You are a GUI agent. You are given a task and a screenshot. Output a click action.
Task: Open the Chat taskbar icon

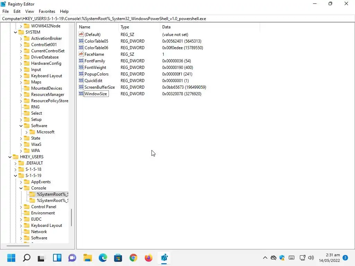72,258
